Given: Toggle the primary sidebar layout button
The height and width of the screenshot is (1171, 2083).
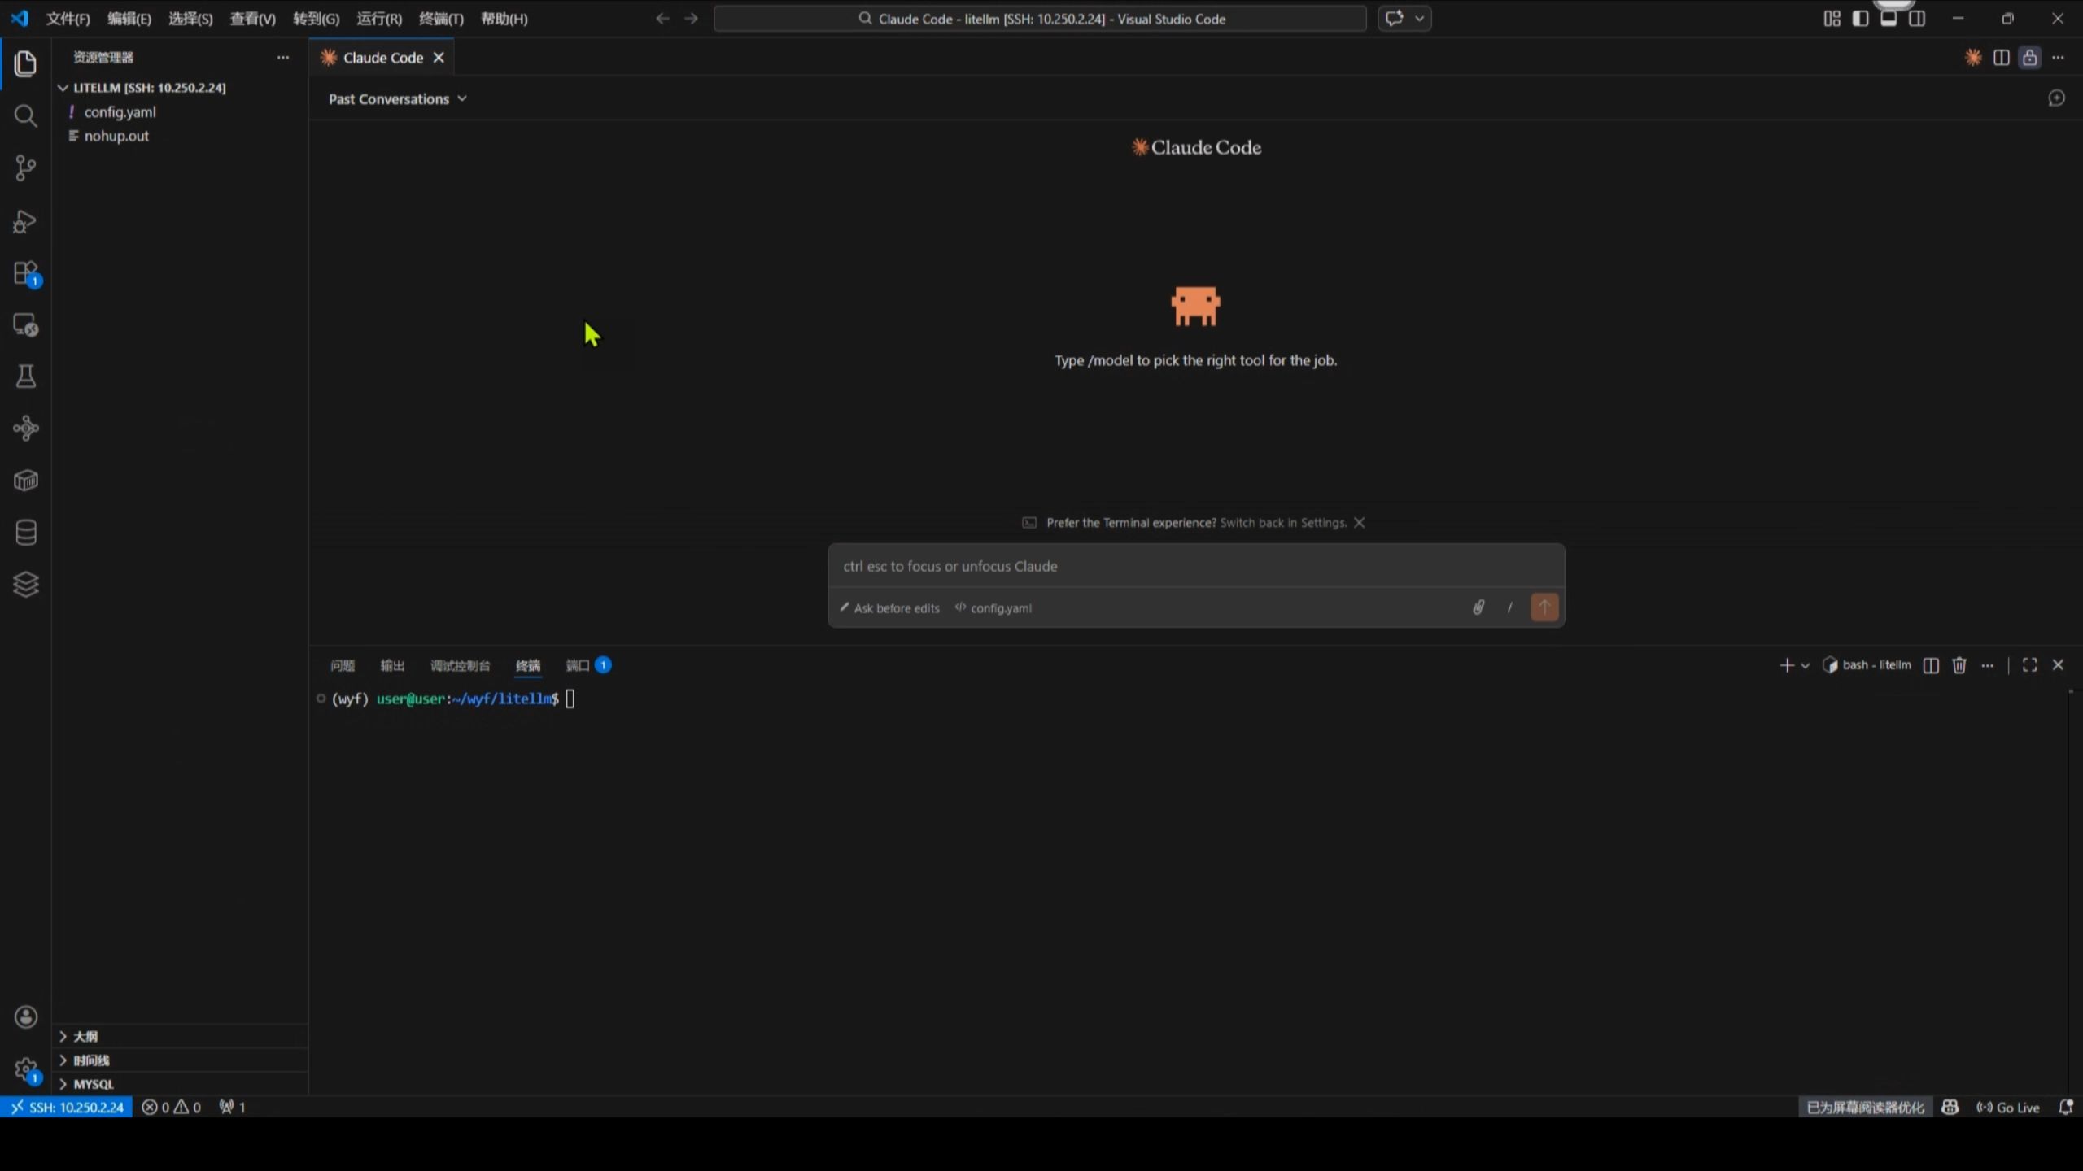Looking at the screenshot, I should tap(1860, 19).
